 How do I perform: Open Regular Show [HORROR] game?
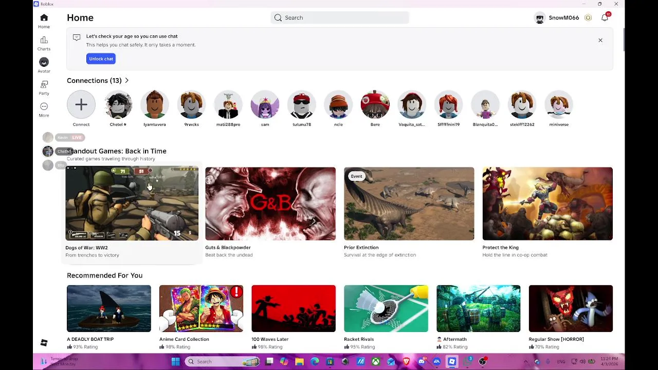click(x=571, y=308)
